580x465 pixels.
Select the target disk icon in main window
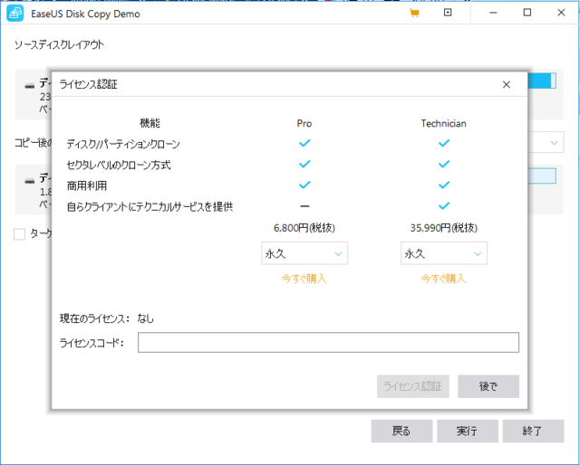[30, 181]
